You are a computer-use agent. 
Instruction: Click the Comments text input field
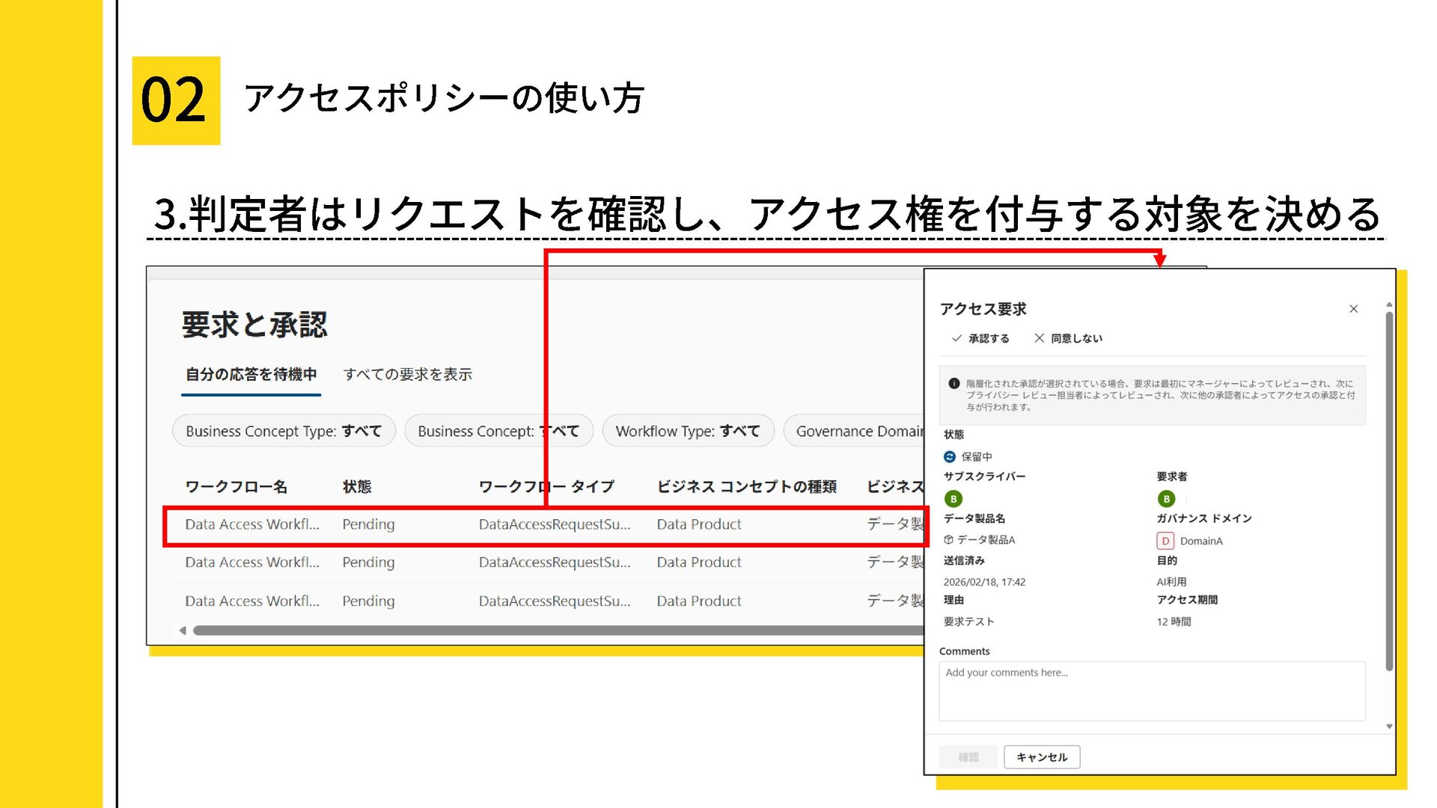click(x=1151, y=691)
